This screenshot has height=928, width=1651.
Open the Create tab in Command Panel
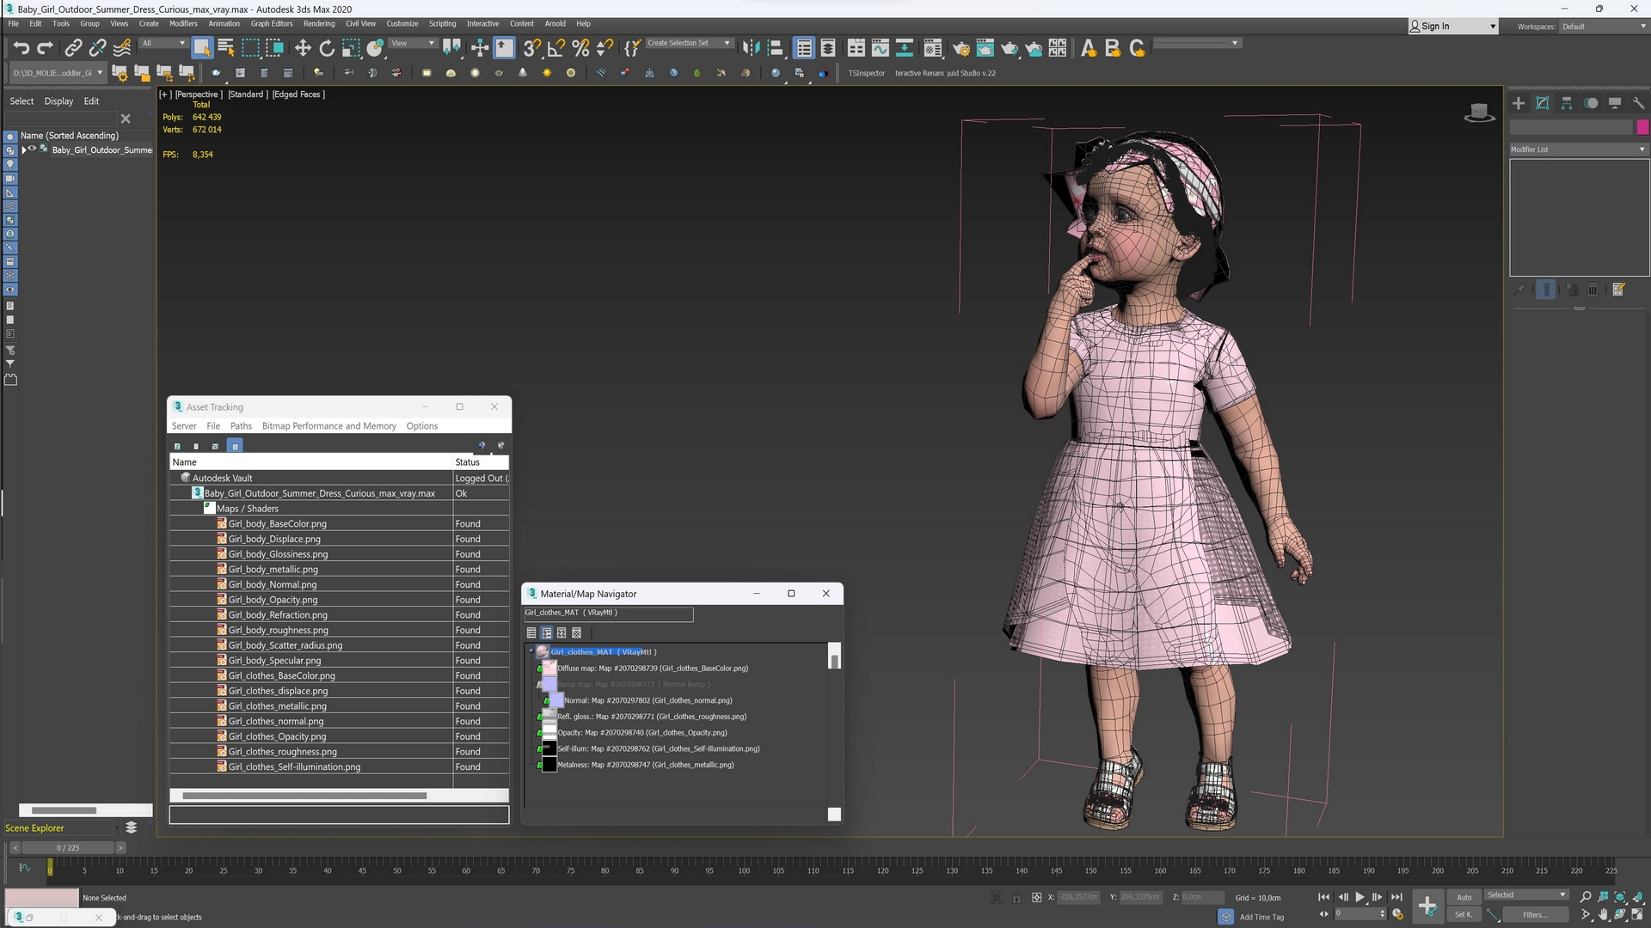[x=1519, y=103]
